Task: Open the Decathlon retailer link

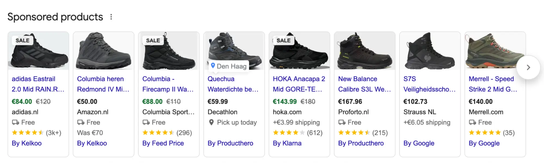Action: (x=222, y=112)
